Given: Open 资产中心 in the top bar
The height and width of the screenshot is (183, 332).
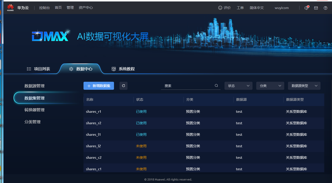Looking at the screenshot, I should point(86,8).
